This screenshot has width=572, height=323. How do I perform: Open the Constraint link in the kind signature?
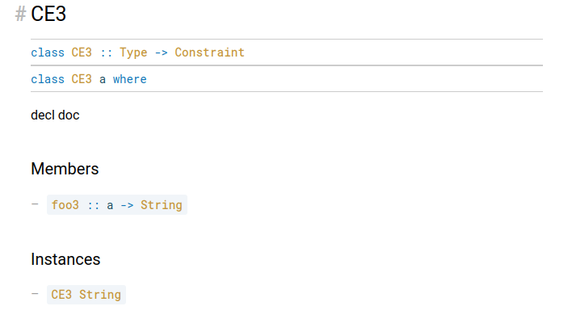209,52
